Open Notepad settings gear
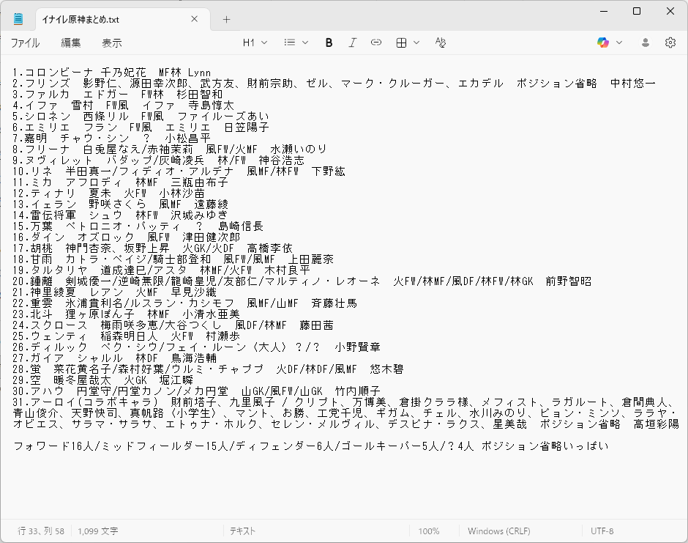The image size is (688, 543). click(x=670, y=43)
